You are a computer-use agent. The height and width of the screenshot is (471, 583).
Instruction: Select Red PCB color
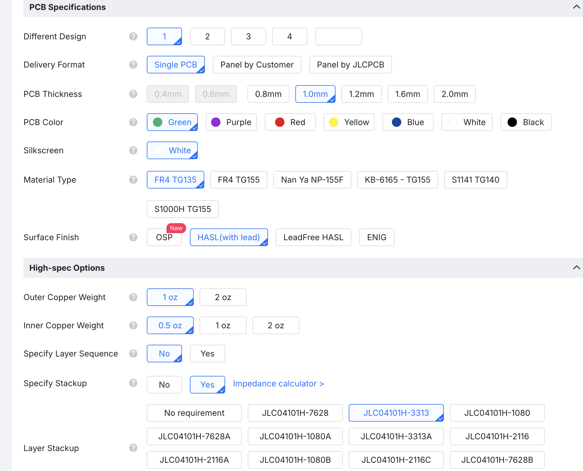(290, 122)
